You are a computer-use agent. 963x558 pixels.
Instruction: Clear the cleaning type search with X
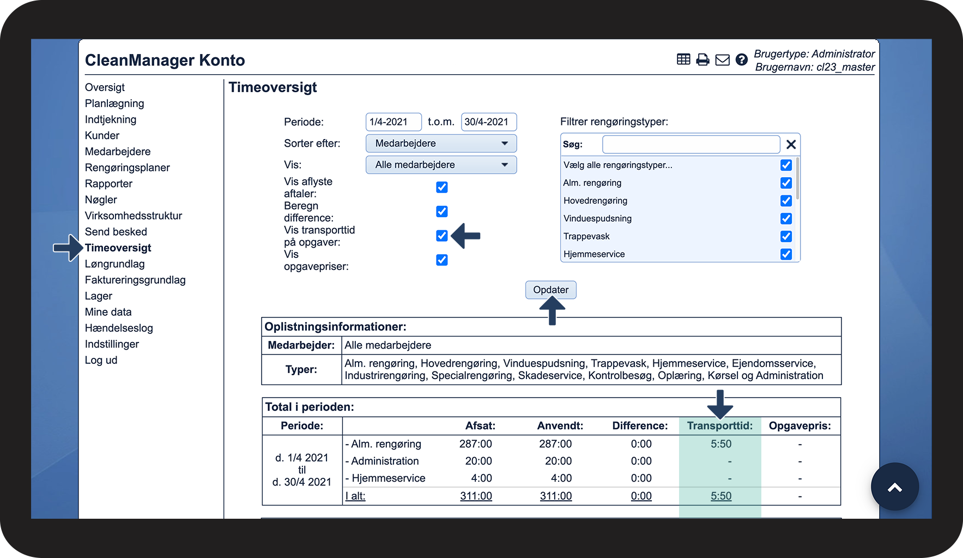tap(791, 145)
